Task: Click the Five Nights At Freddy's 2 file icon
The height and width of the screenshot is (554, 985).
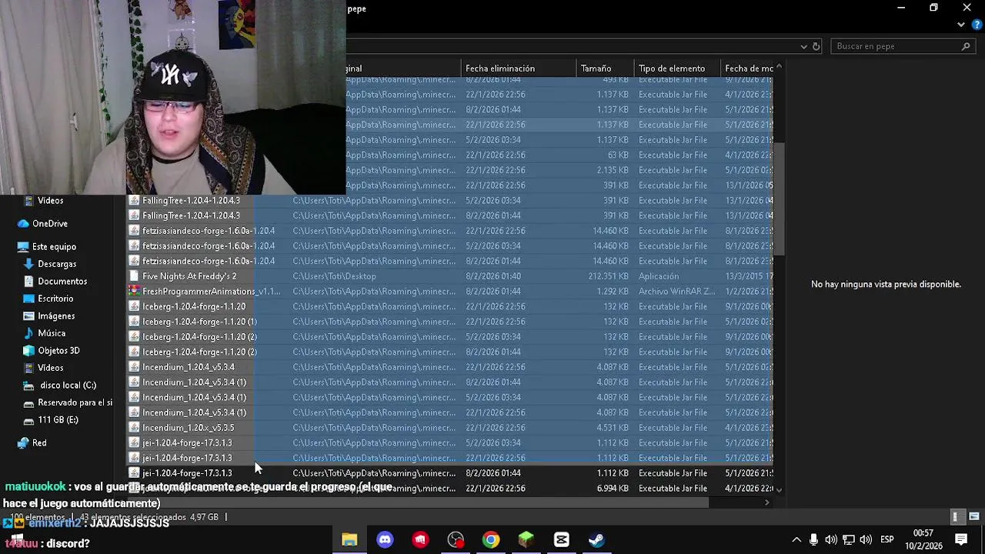Action: coord(134,276)
